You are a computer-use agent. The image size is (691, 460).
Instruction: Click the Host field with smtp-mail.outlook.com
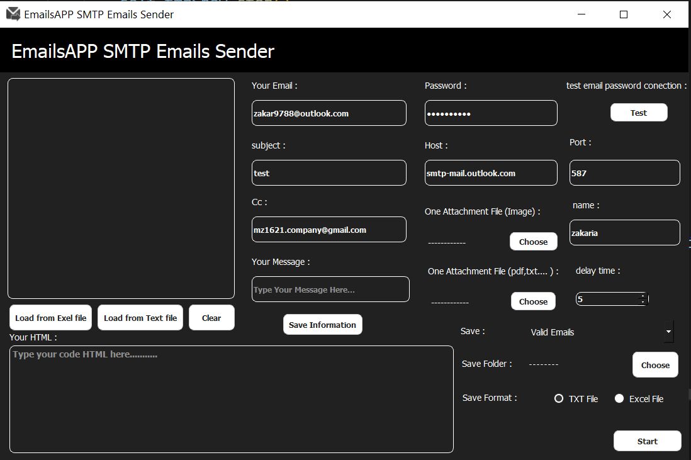pyautogui.click(x=491, y=172)
